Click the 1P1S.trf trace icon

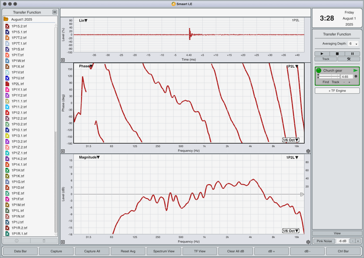7,49
